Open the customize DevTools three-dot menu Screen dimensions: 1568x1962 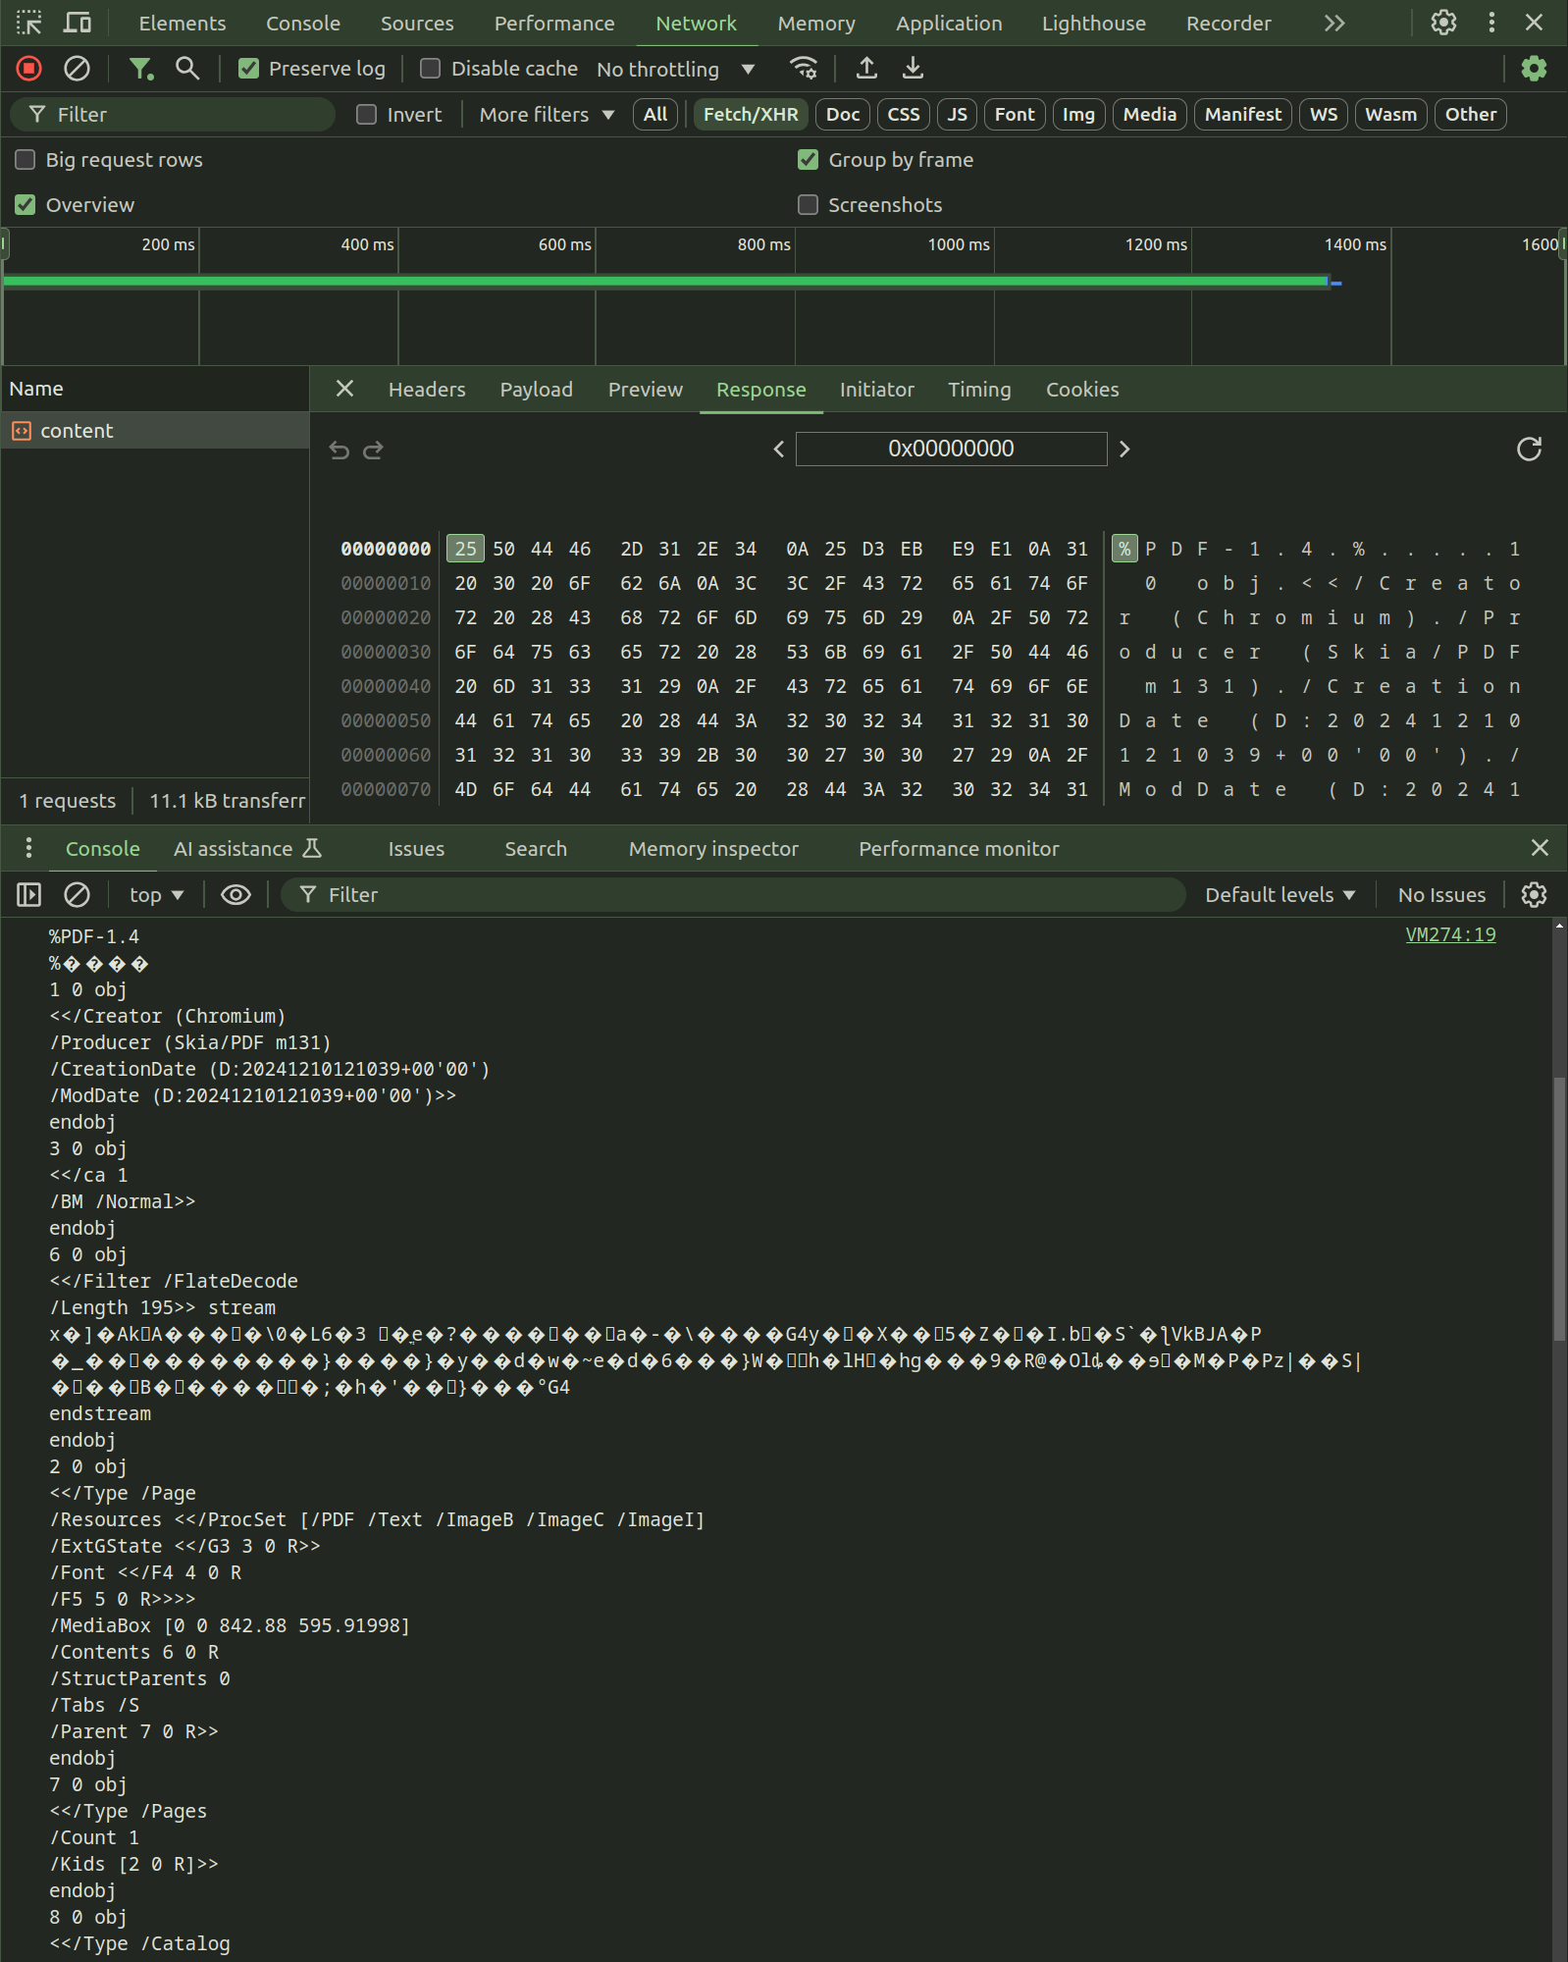[1491, 23]
